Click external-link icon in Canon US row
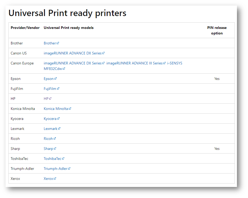The width and height of the screenshot is (248, 198). pyautogui.click(x=103, y=53)
